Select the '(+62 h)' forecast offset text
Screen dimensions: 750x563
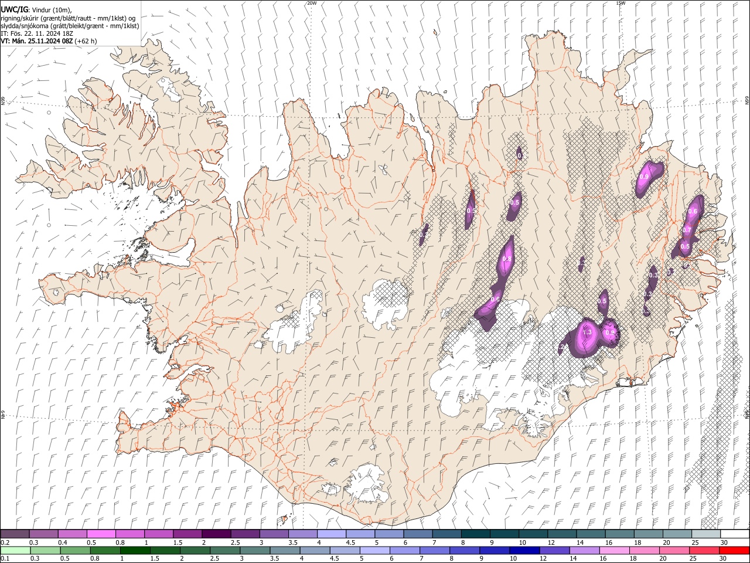click(86, 41)
